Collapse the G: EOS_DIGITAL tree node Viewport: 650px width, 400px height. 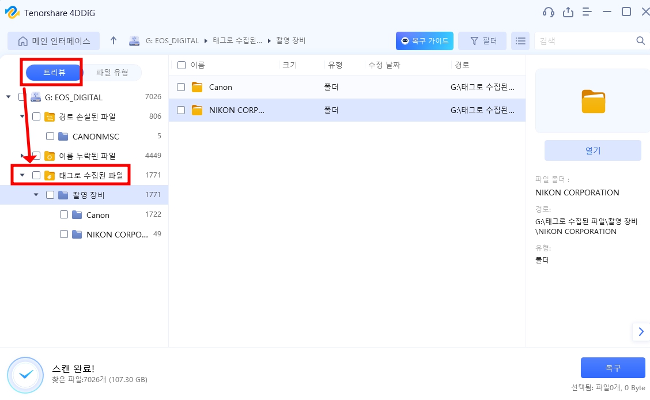[8, 97]
